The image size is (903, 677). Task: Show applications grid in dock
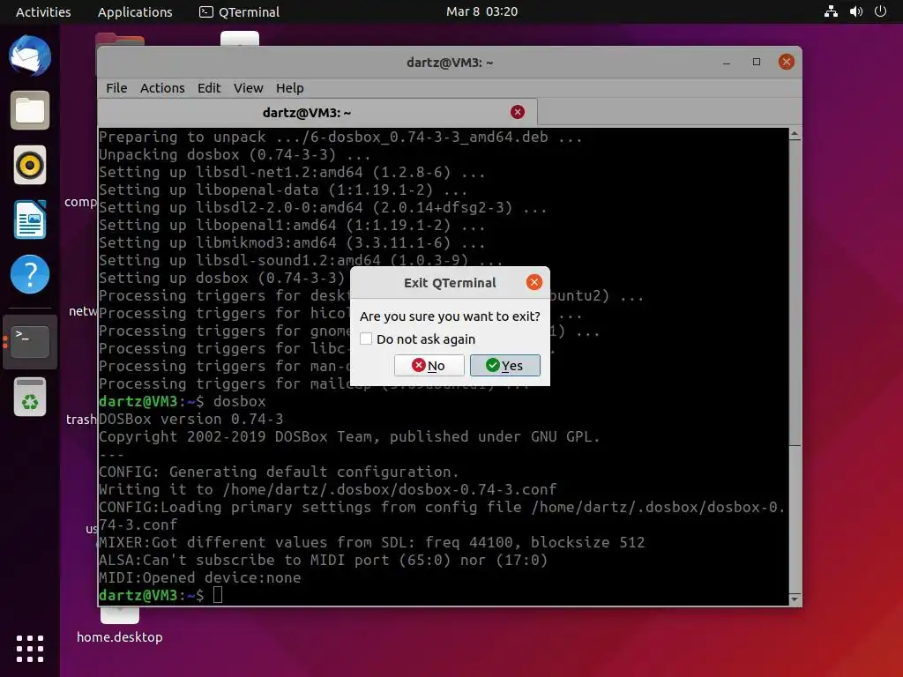tap(30, 649)
